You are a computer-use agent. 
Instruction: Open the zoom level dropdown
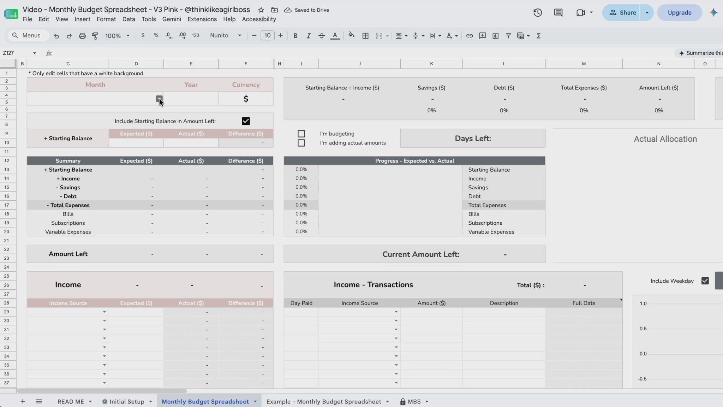[x=117, y=36]
